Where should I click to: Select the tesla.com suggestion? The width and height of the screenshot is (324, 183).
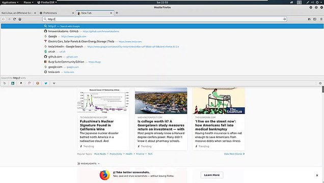click(162, 72)
